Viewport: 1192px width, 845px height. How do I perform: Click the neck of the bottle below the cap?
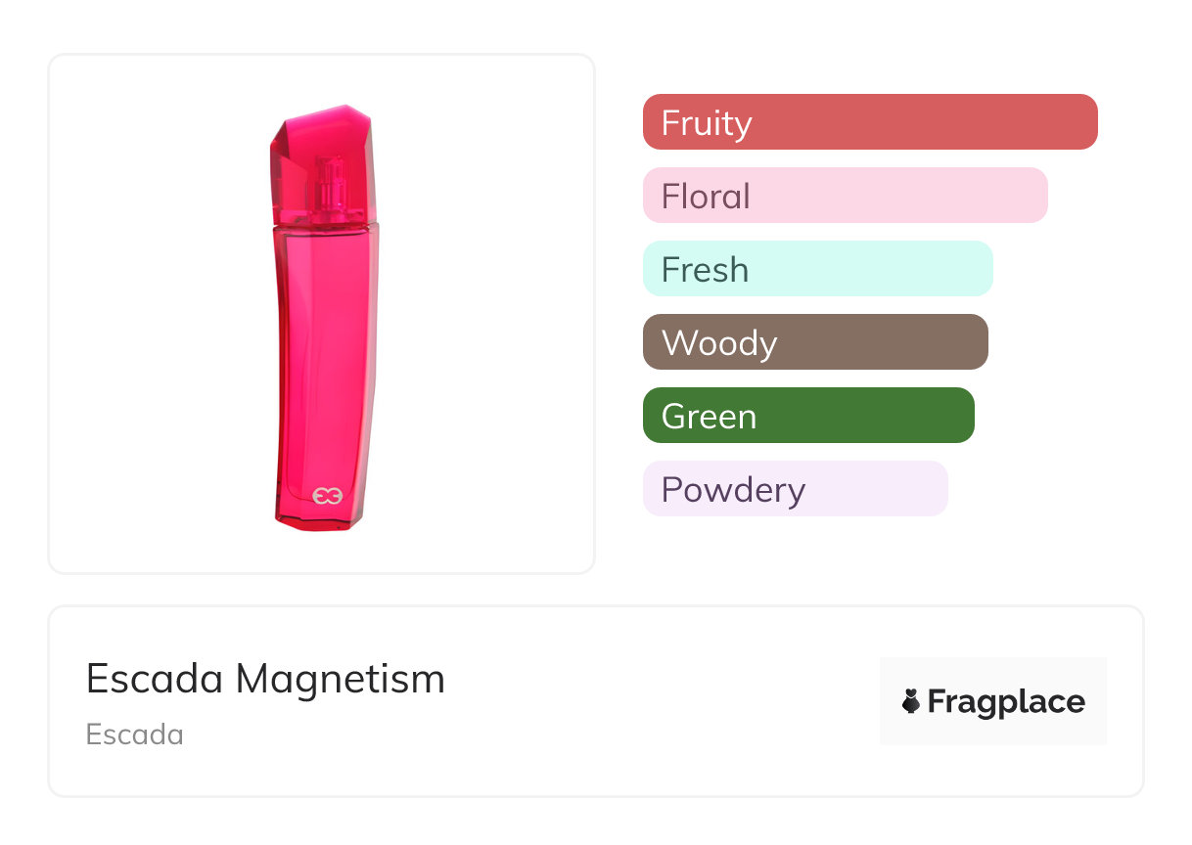pyautogui.click(x=326, y=227)
